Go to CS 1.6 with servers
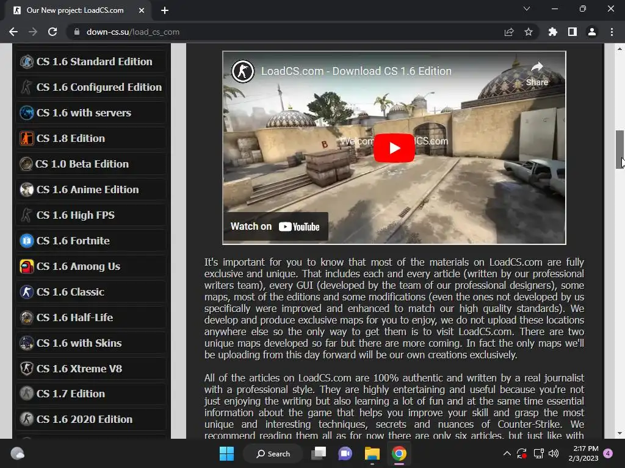 click(x=84, y=113)
